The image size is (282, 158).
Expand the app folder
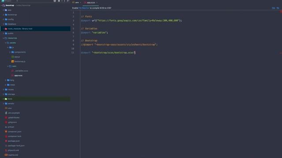(x=4, y=10)
